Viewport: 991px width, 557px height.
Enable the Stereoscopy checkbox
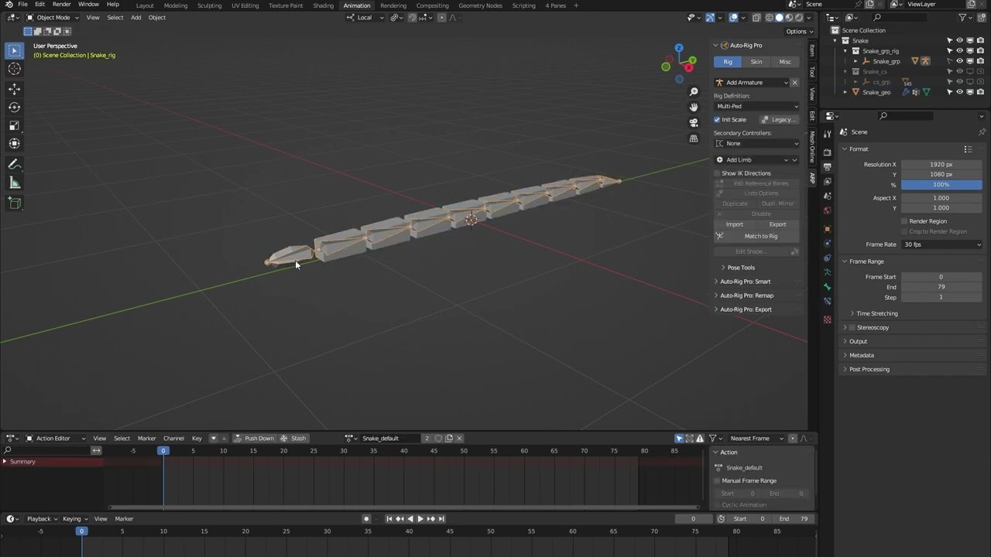click(x=852, y=328)
